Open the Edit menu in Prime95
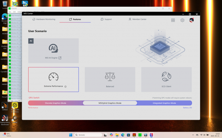The width and height of the screenshot is (222, 138). coord(14,12)
